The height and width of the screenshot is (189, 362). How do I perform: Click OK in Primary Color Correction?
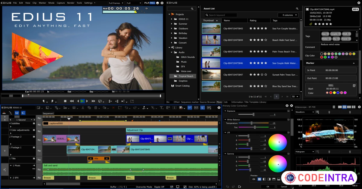coord(268,187)
